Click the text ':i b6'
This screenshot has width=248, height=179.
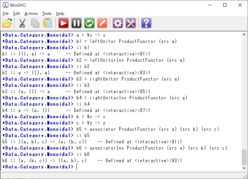point(83,154)
